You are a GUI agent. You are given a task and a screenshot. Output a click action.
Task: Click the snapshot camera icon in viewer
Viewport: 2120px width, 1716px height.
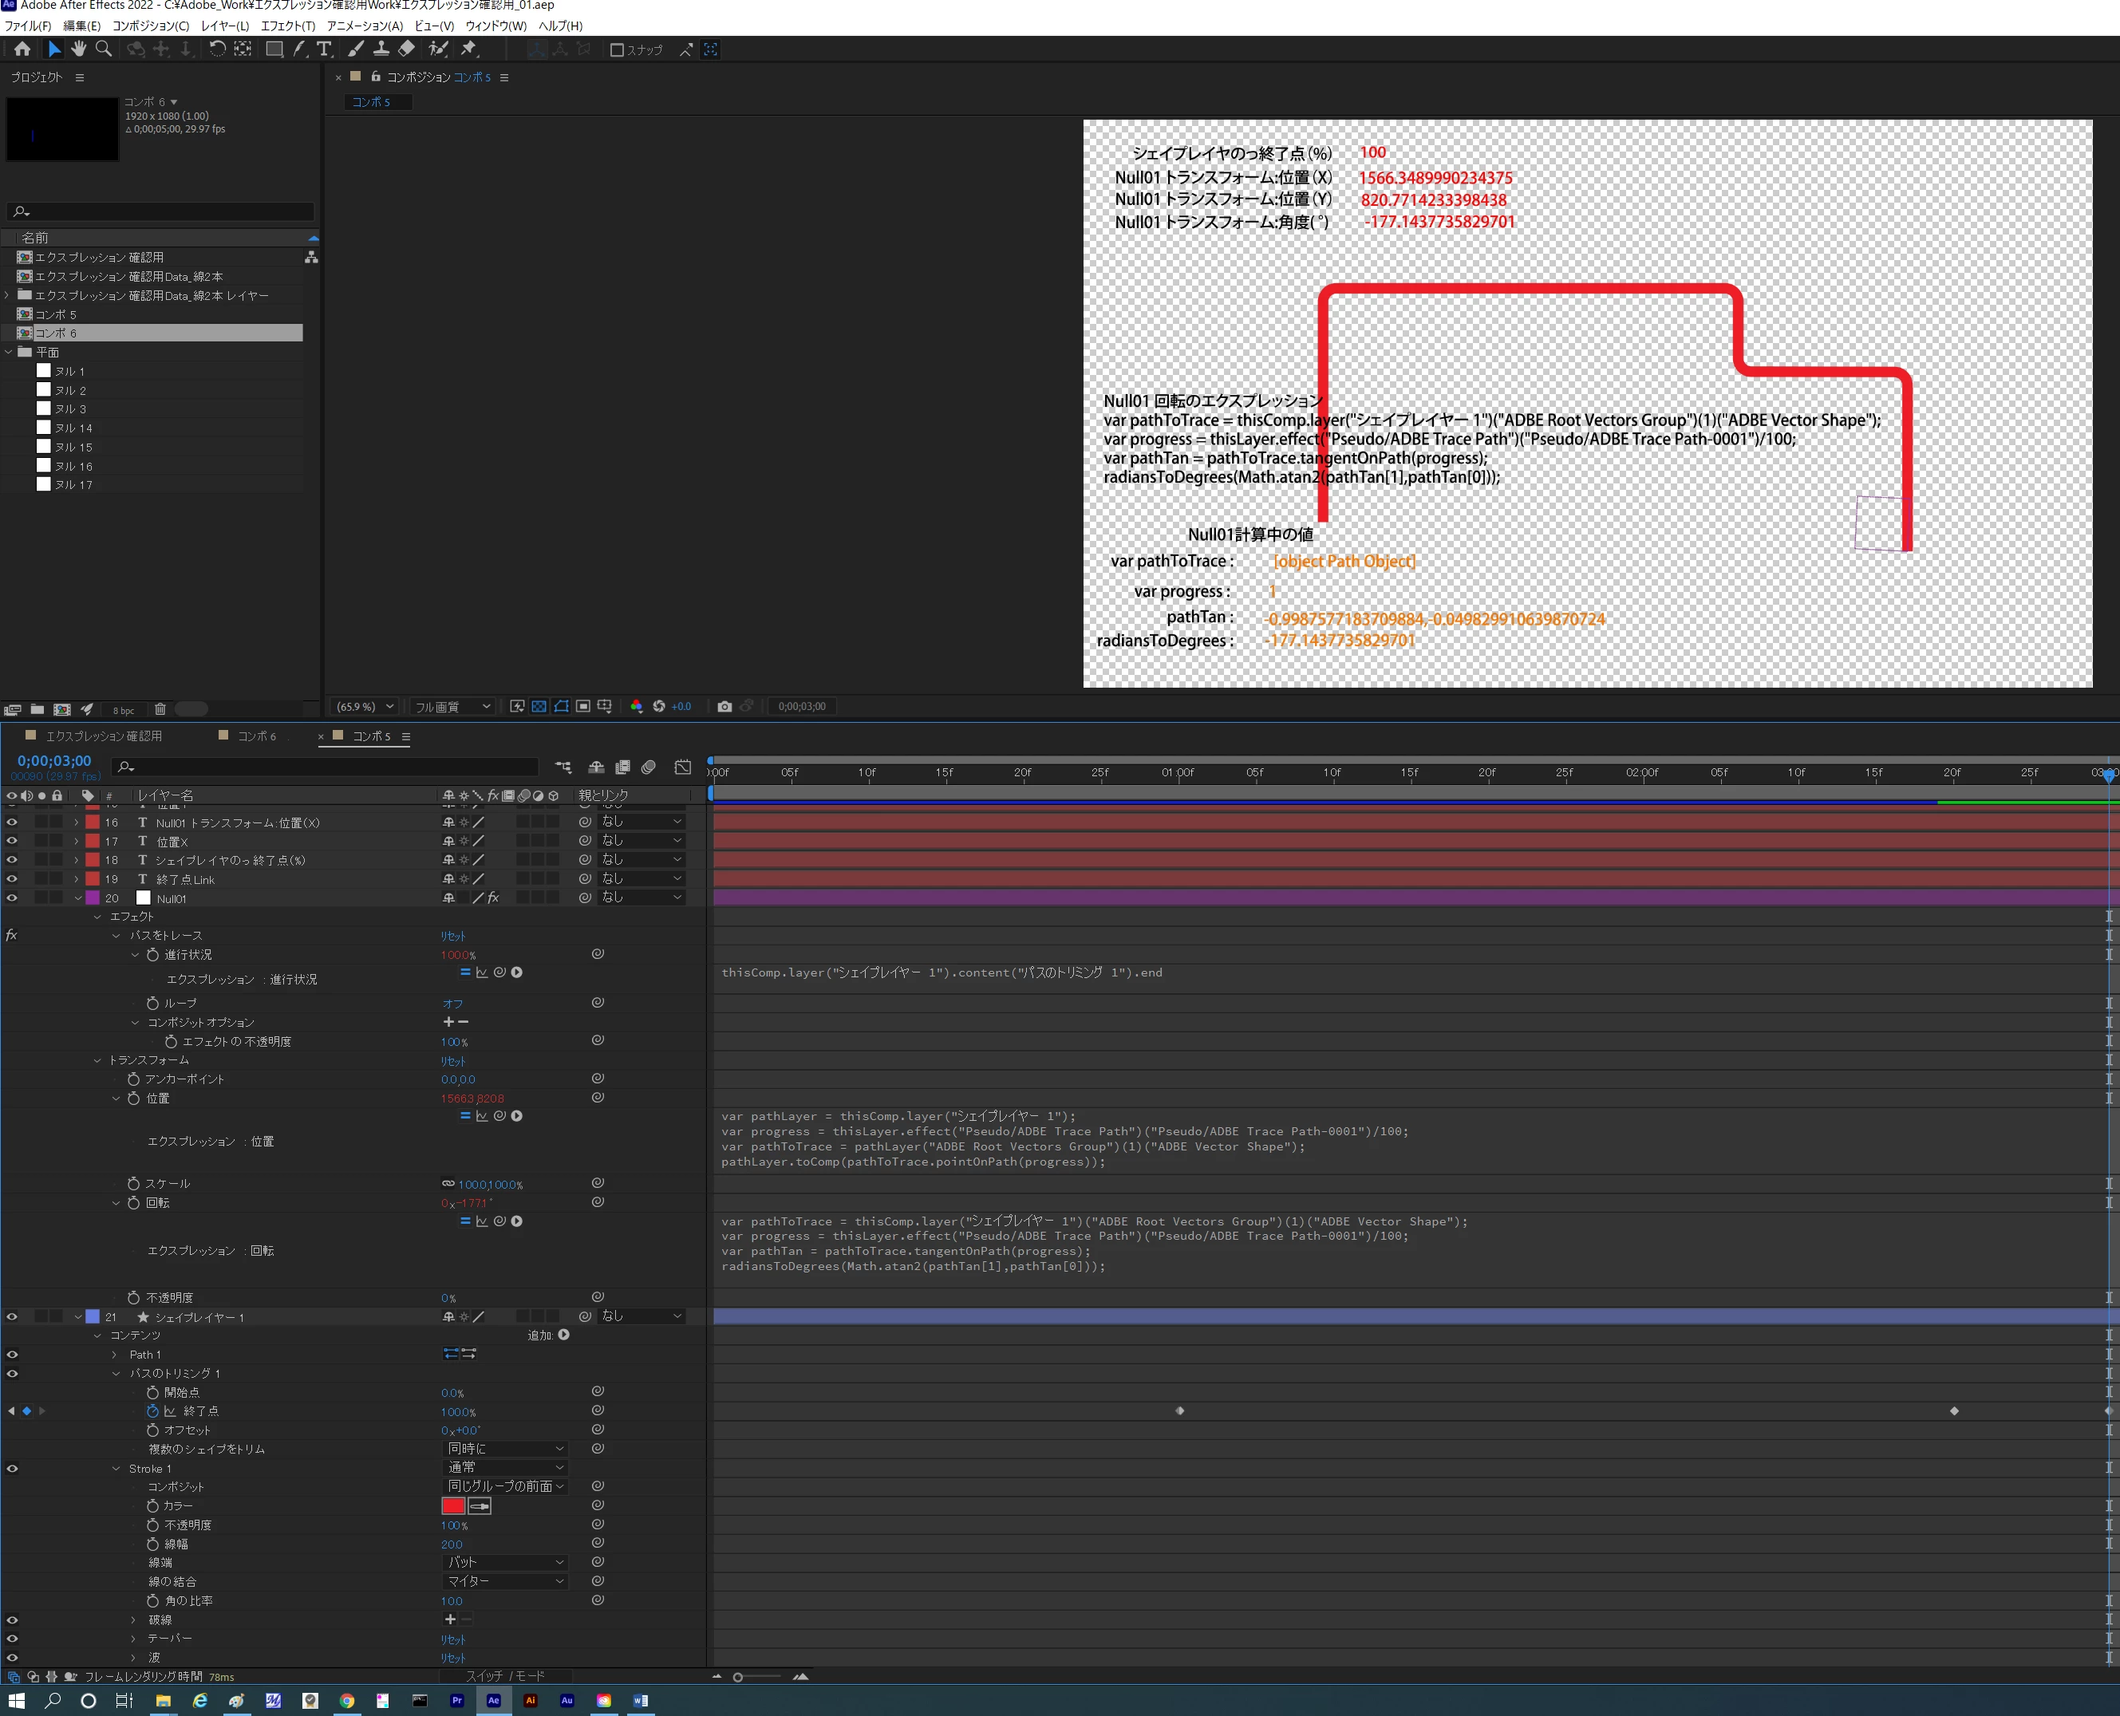pos(724,707)
